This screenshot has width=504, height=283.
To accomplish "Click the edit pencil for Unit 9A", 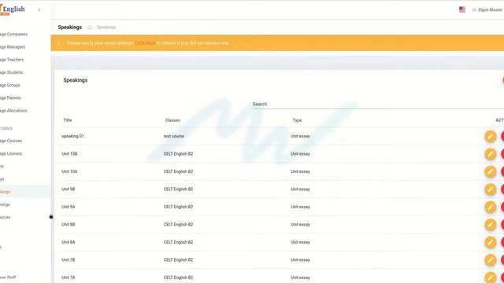I will point(490,207).
